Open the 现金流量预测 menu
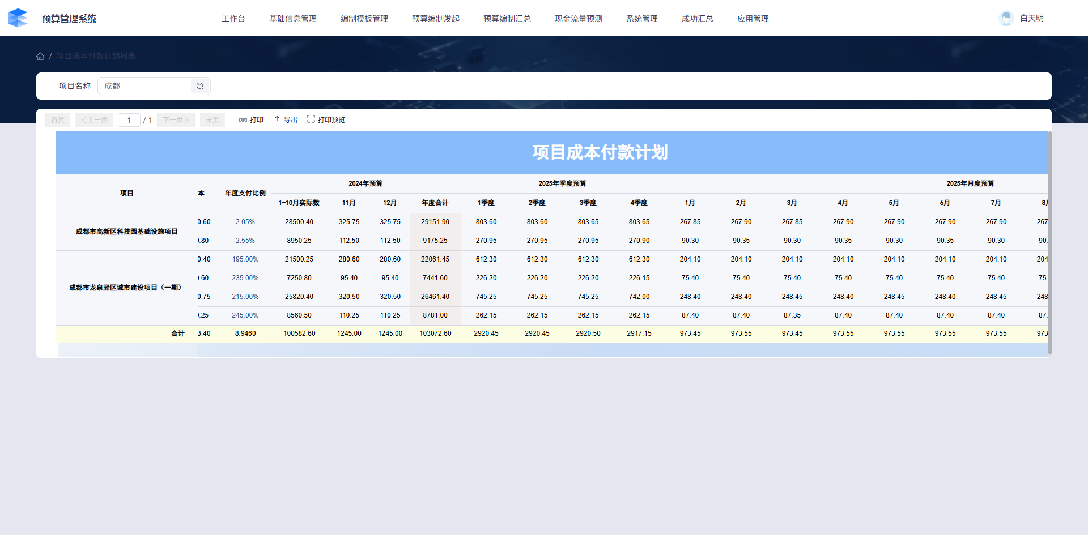1088x535 pixels. [579, 19]
